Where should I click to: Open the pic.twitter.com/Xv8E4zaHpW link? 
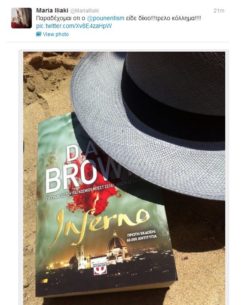click(x=74, y=26)
